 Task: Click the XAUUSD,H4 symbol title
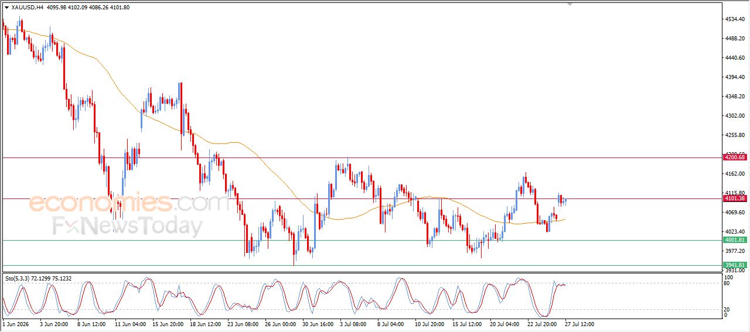[x=28, y=8]
